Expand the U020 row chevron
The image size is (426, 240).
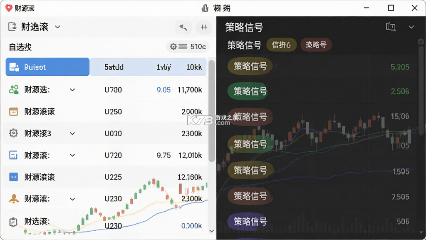(72, 133)
